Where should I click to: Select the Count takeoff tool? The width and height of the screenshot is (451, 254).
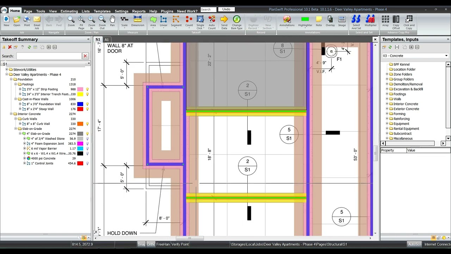pyautogui.click(x=189, y=21)
